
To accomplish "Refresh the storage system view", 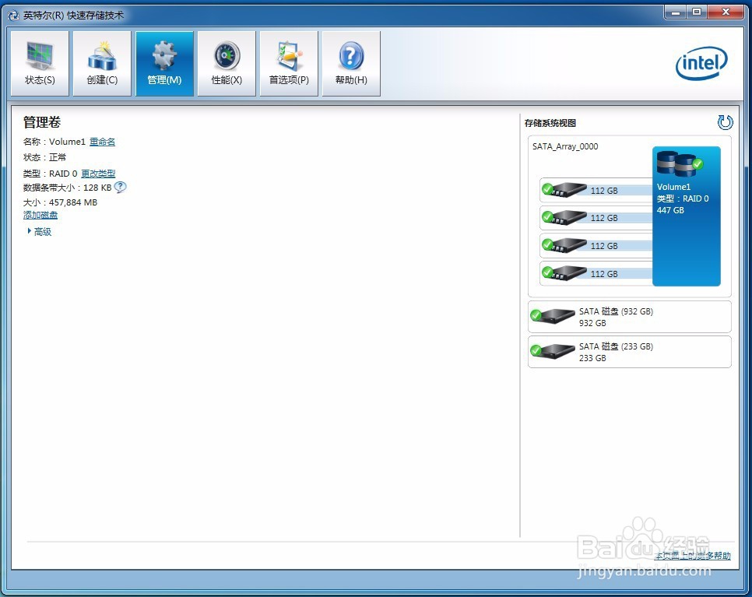I will pyautogui.click(x=726, y=123).
